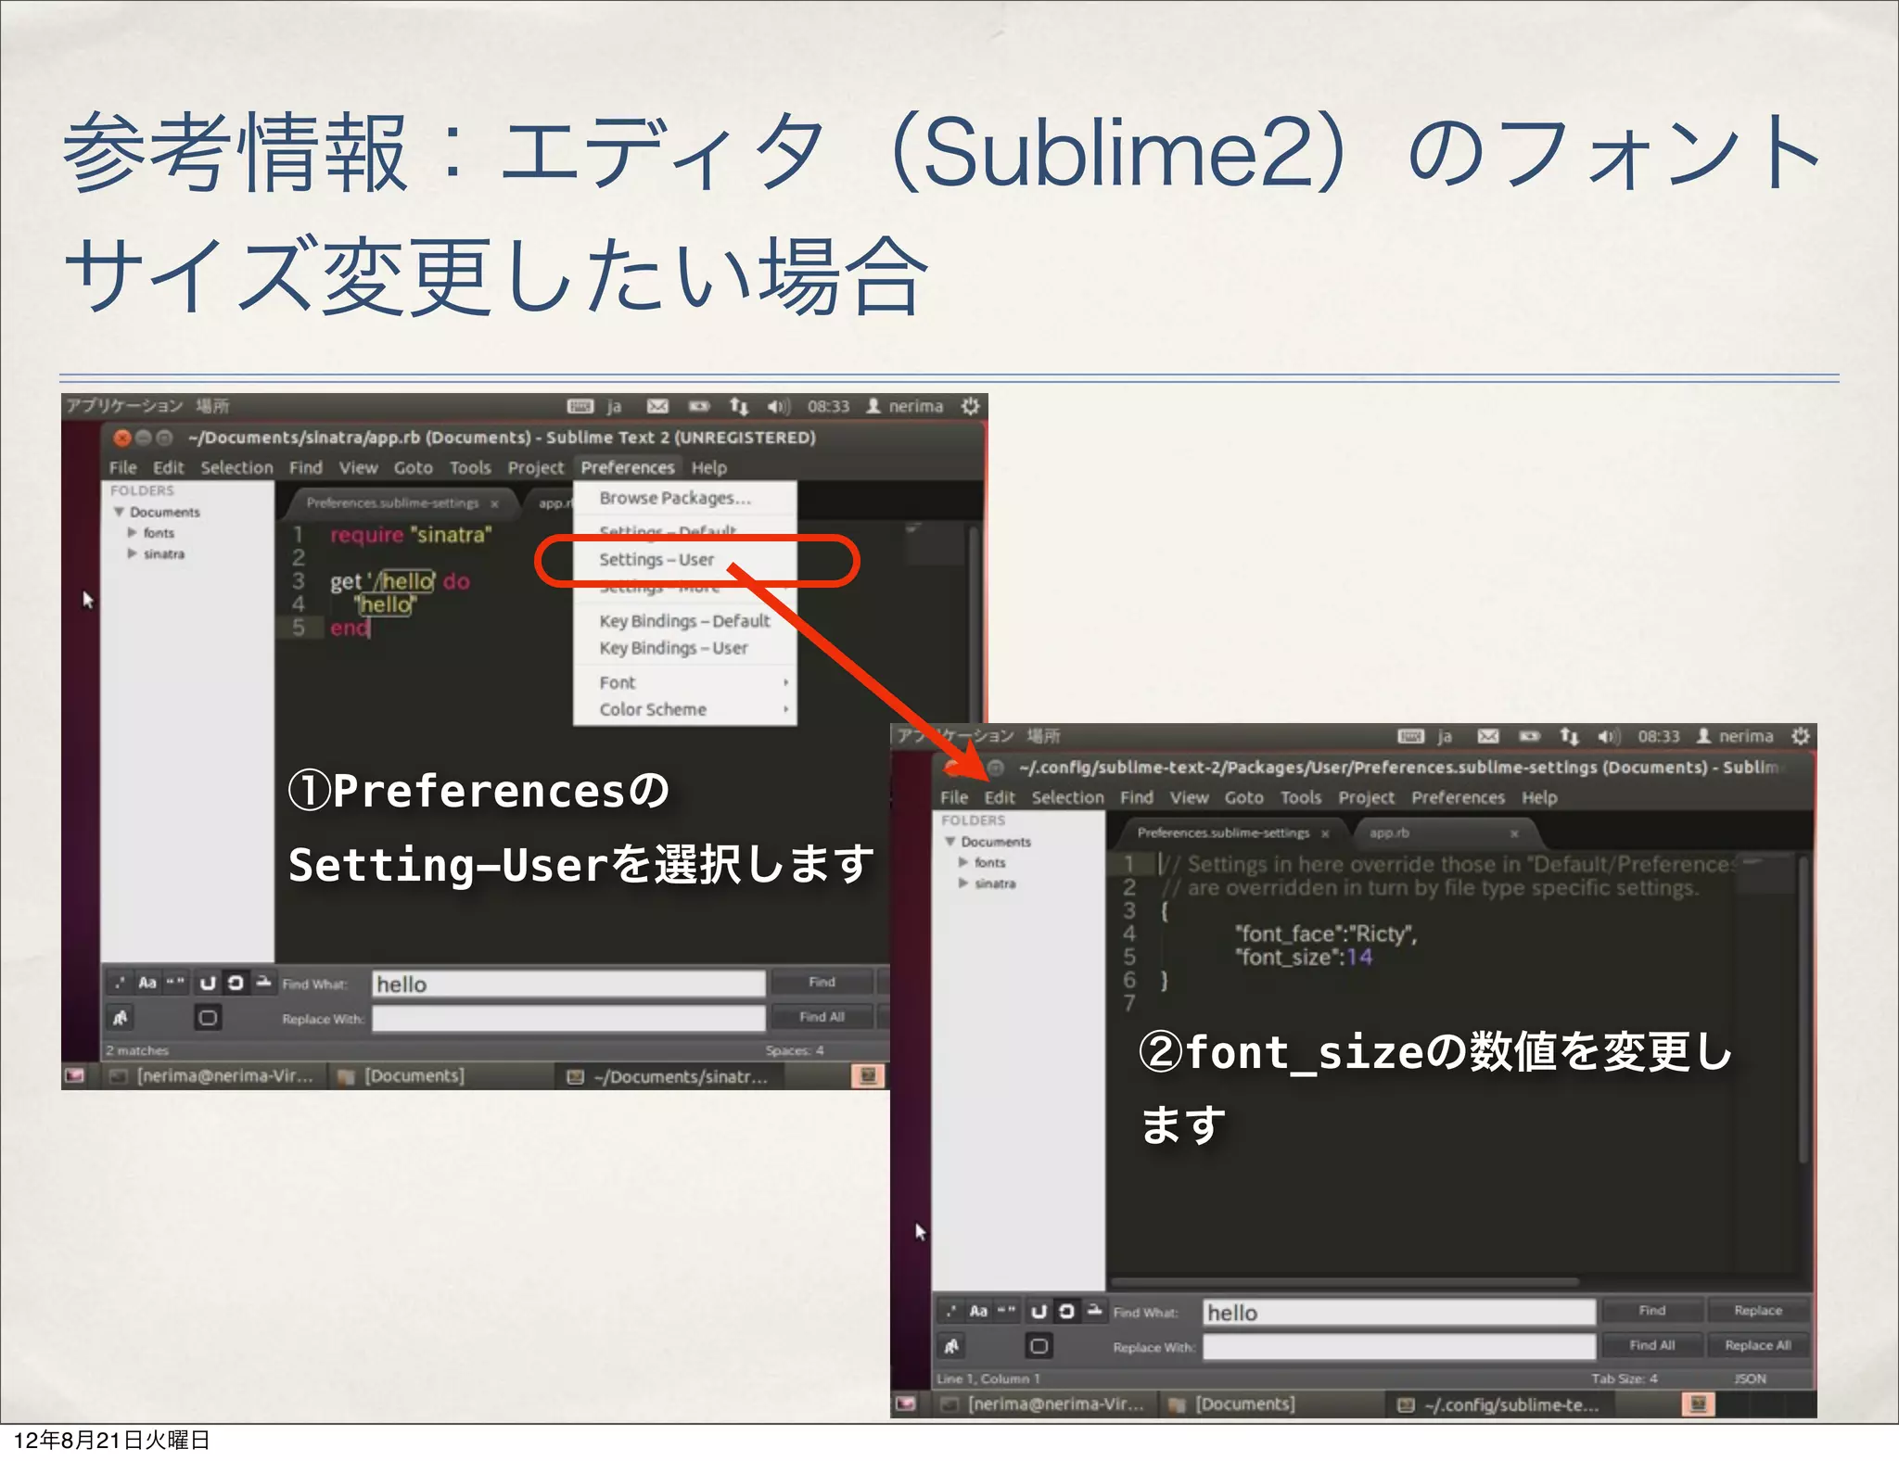Image resolution: width=1899 pixels, height=1461 pixels.
Task: Toggle regular expression search in app.rb window
Action: click(120, 983)
